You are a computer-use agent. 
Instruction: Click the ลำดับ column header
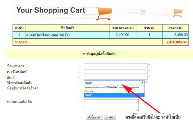pyautogui.click(x=19, y=28)
